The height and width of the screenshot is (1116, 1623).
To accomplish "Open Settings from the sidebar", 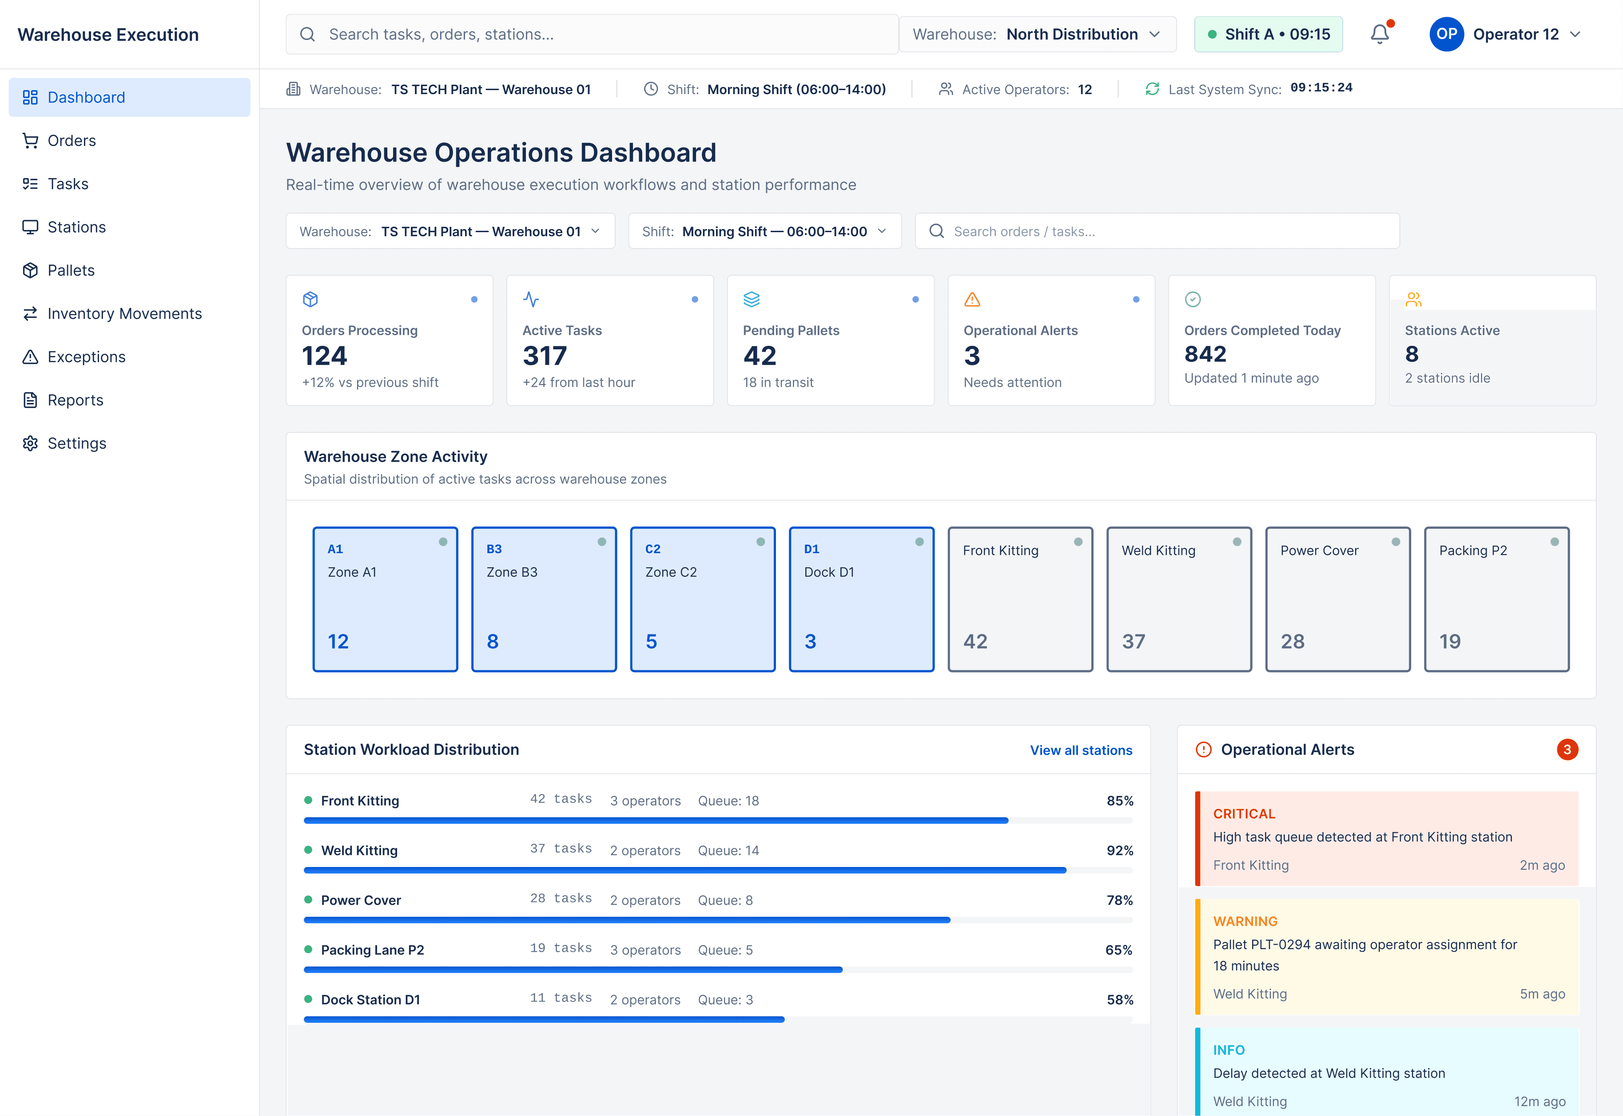I will click(77, 443).
